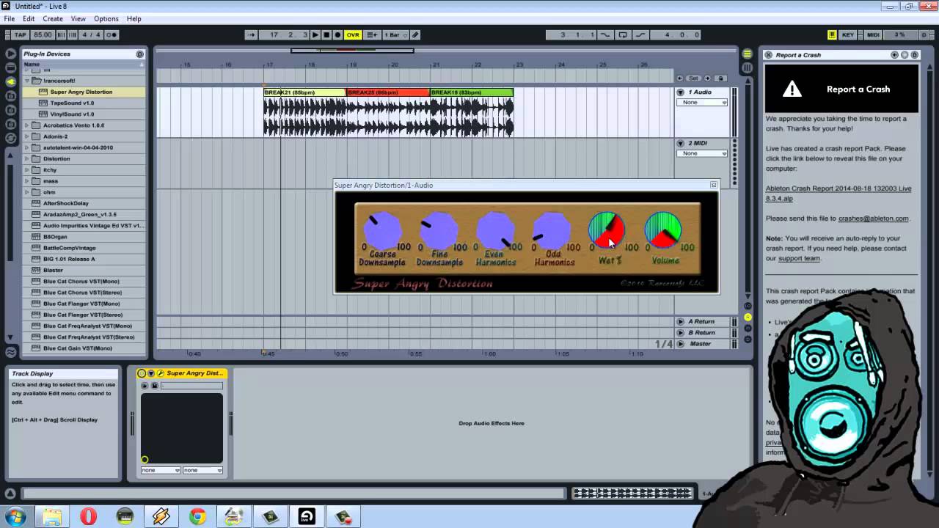Click the Back to Arrangement icon
This screenshot has height=528, width=939.
(373, 34)
